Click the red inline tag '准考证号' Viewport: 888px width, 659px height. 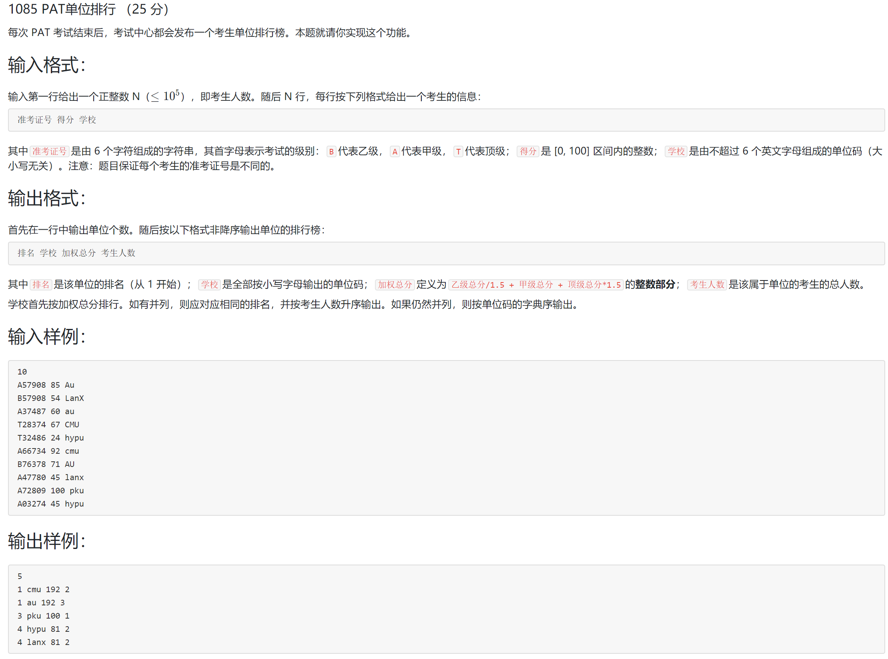click(49, 151)
